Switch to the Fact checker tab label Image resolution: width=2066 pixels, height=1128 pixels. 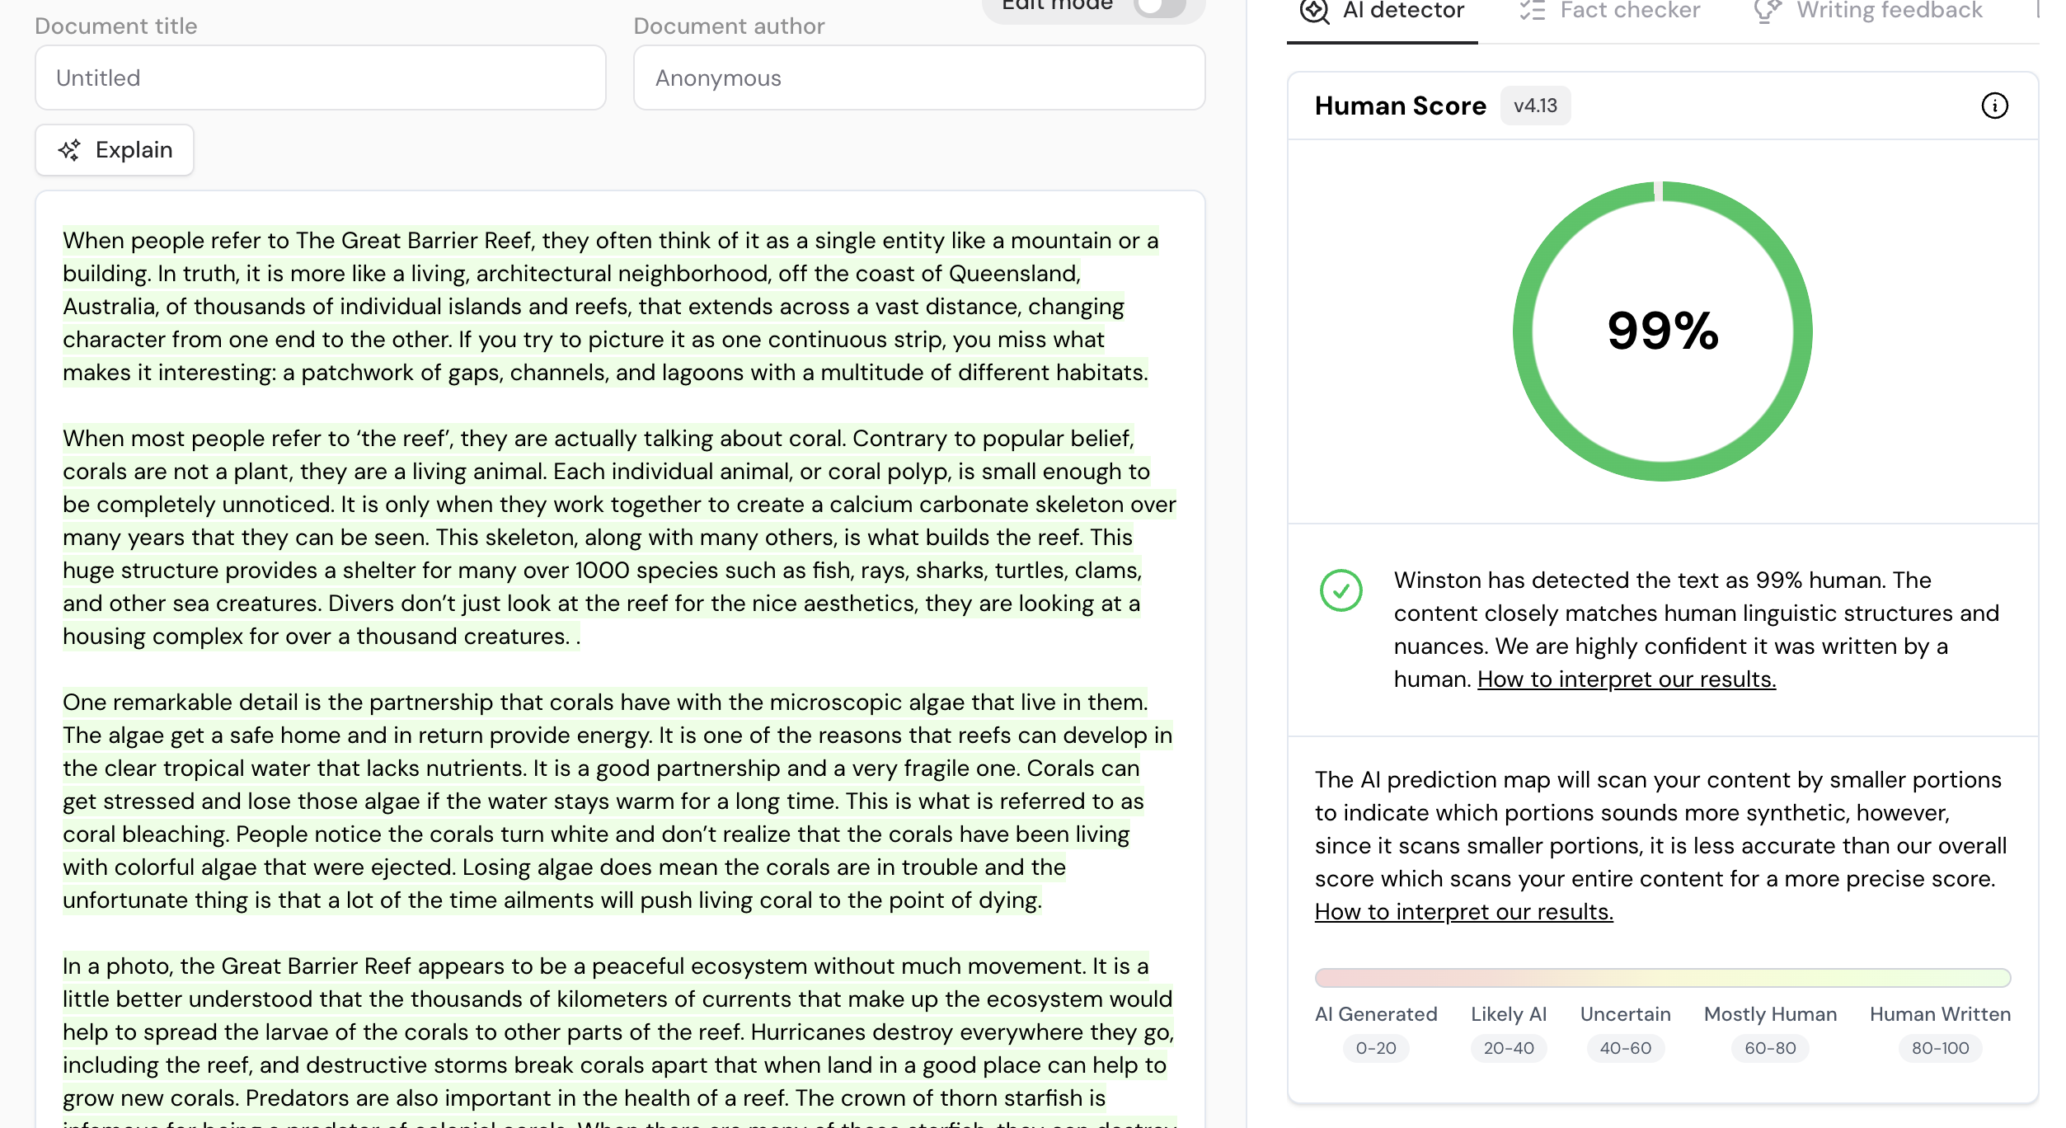click(x=1629, y=11)
